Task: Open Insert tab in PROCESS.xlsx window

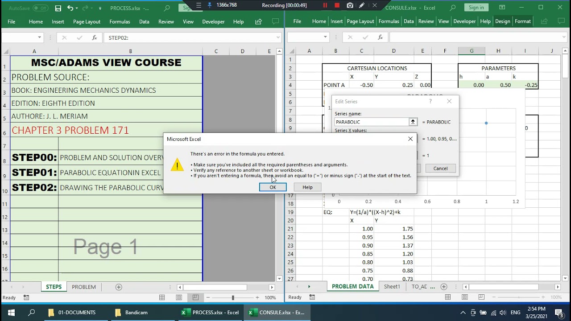Action: pos(58,21)
